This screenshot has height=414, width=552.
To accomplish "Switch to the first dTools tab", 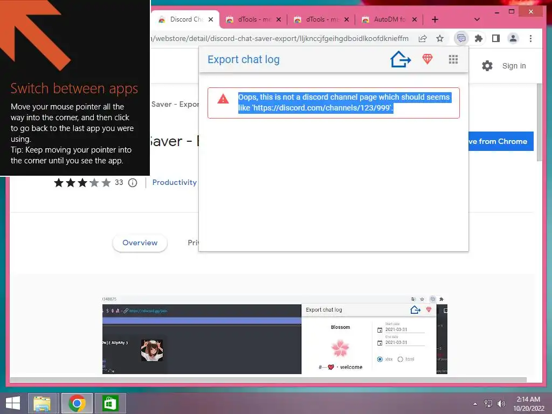I will point(253,19).
